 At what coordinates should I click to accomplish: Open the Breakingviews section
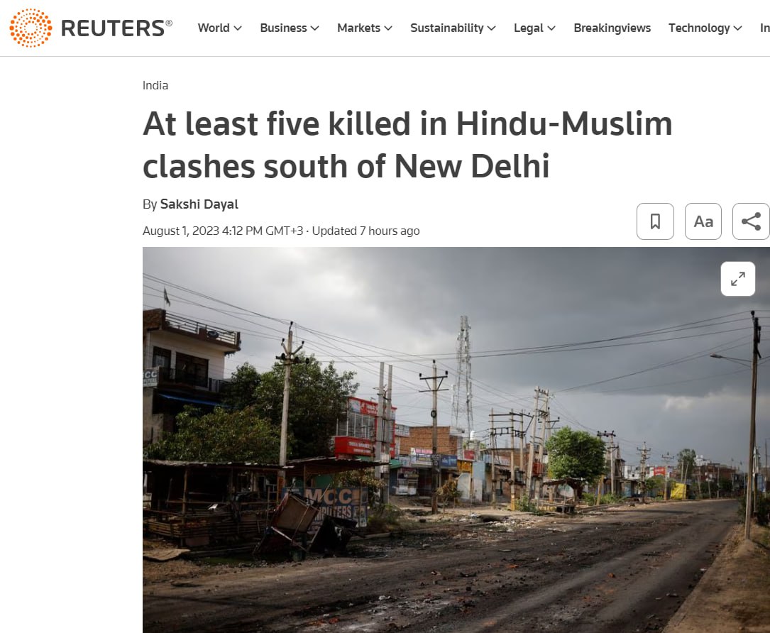point(612,28)
